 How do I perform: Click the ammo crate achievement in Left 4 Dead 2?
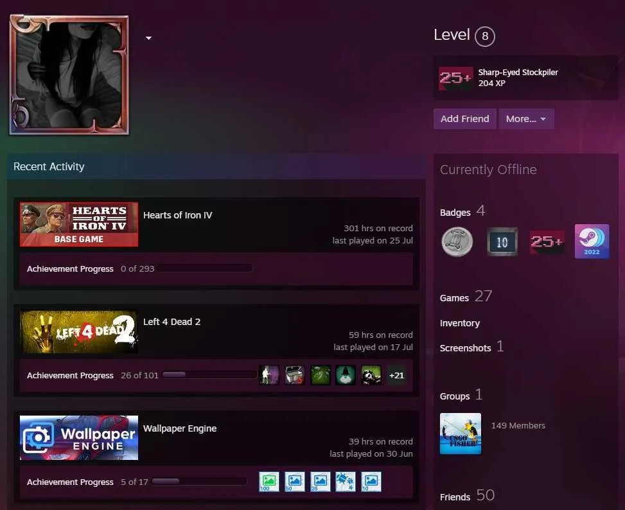(x=295, y=375)
